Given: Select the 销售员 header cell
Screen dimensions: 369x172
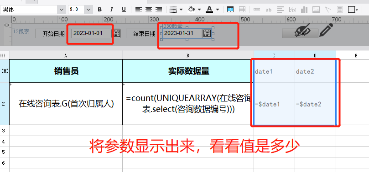Looking at the screenshot, I should 66,71.
